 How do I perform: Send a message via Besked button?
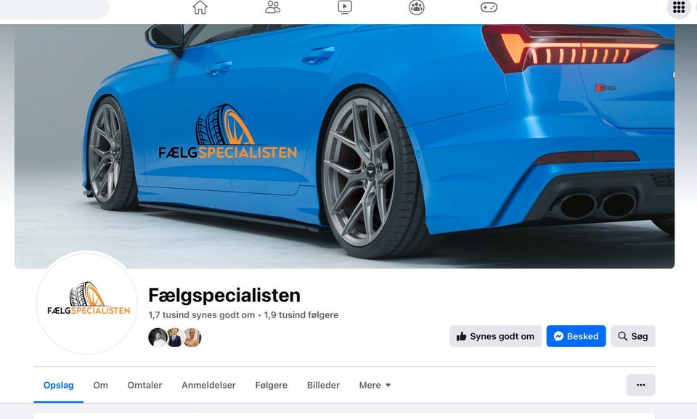(x=576, y=336)
